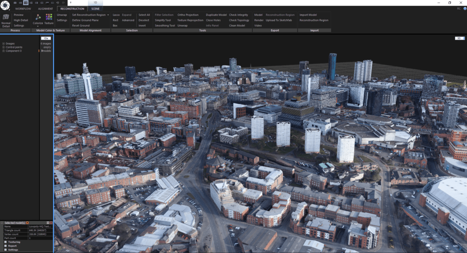Expand the Images tree node
This screenshot has width=467, height=253.
4,43
